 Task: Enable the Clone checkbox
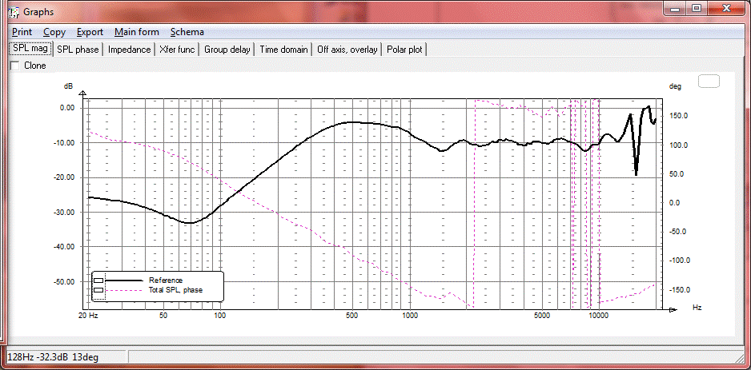(x=15, y=66)
